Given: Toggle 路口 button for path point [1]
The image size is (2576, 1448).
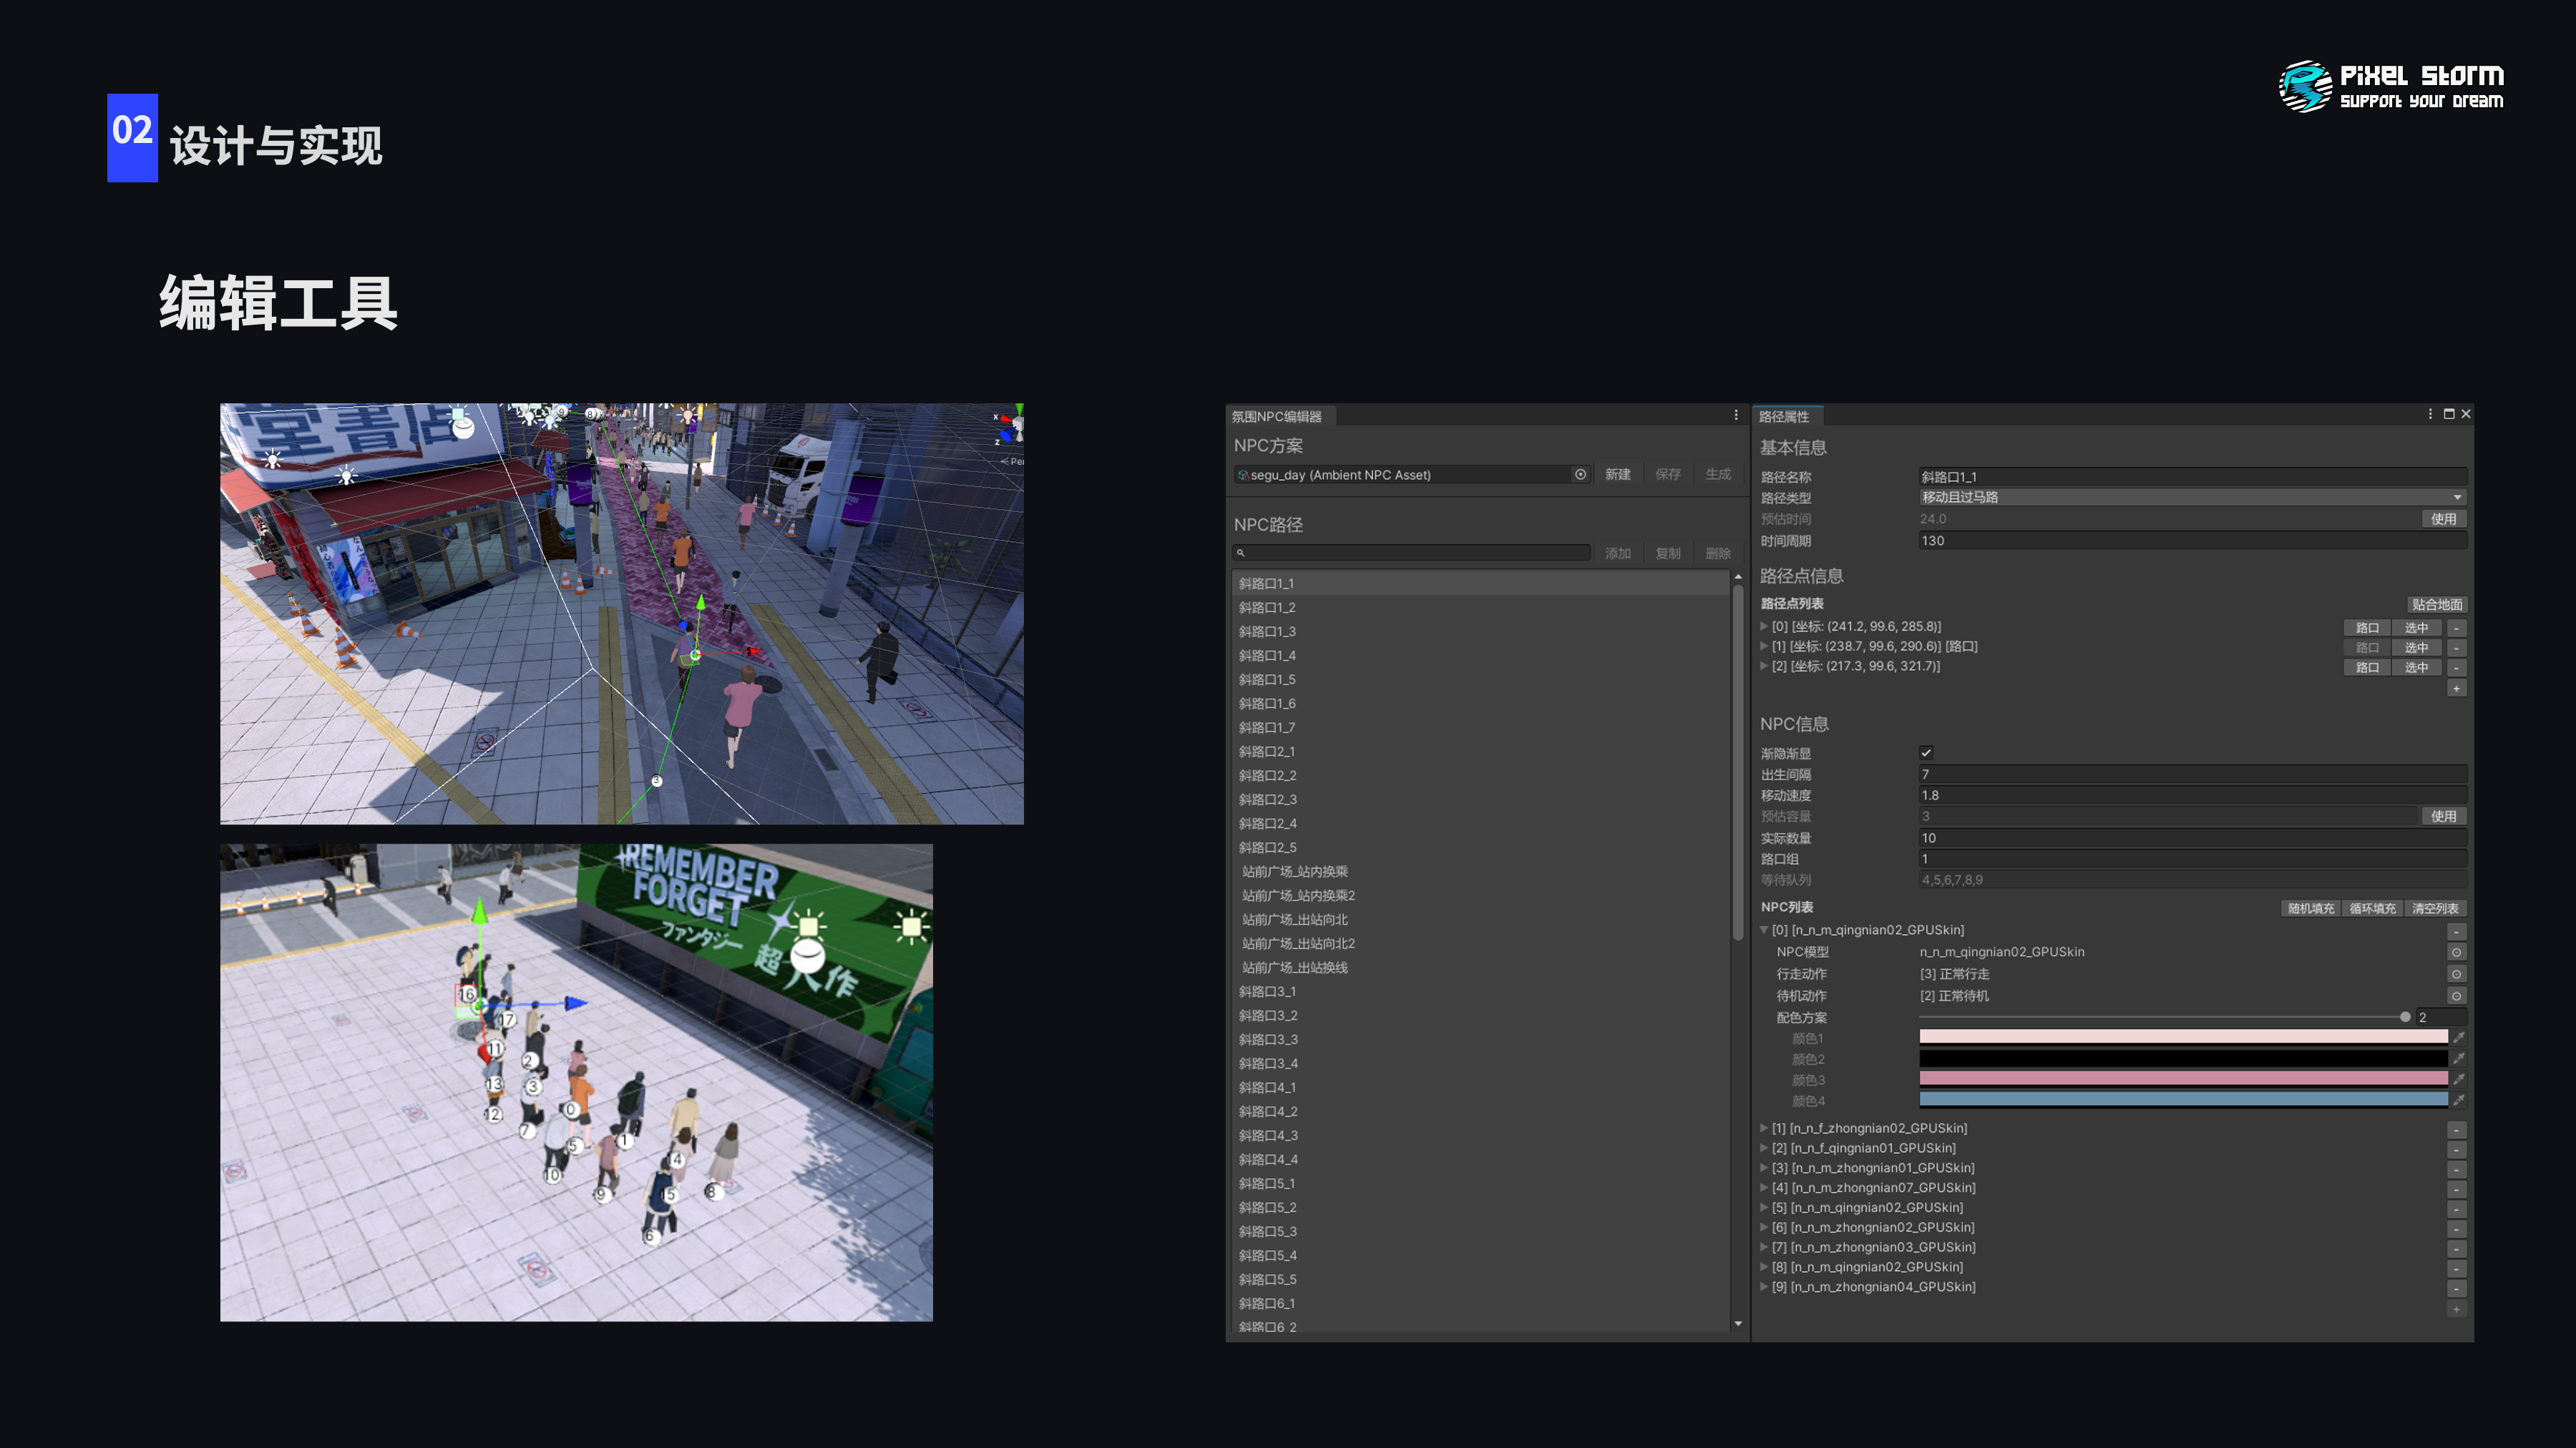Looking at the screenshot, I should [2366, 648].
